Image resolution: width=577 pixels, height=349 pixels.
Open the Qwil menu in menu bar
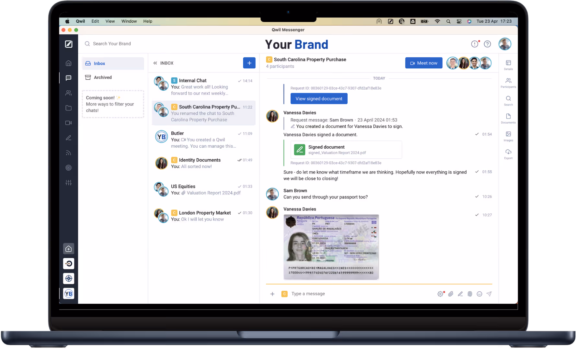pyautogui.click(x=80, y=21)
